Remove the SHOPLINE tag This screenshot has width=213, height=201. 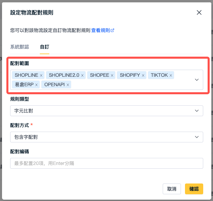pos(41,75)
